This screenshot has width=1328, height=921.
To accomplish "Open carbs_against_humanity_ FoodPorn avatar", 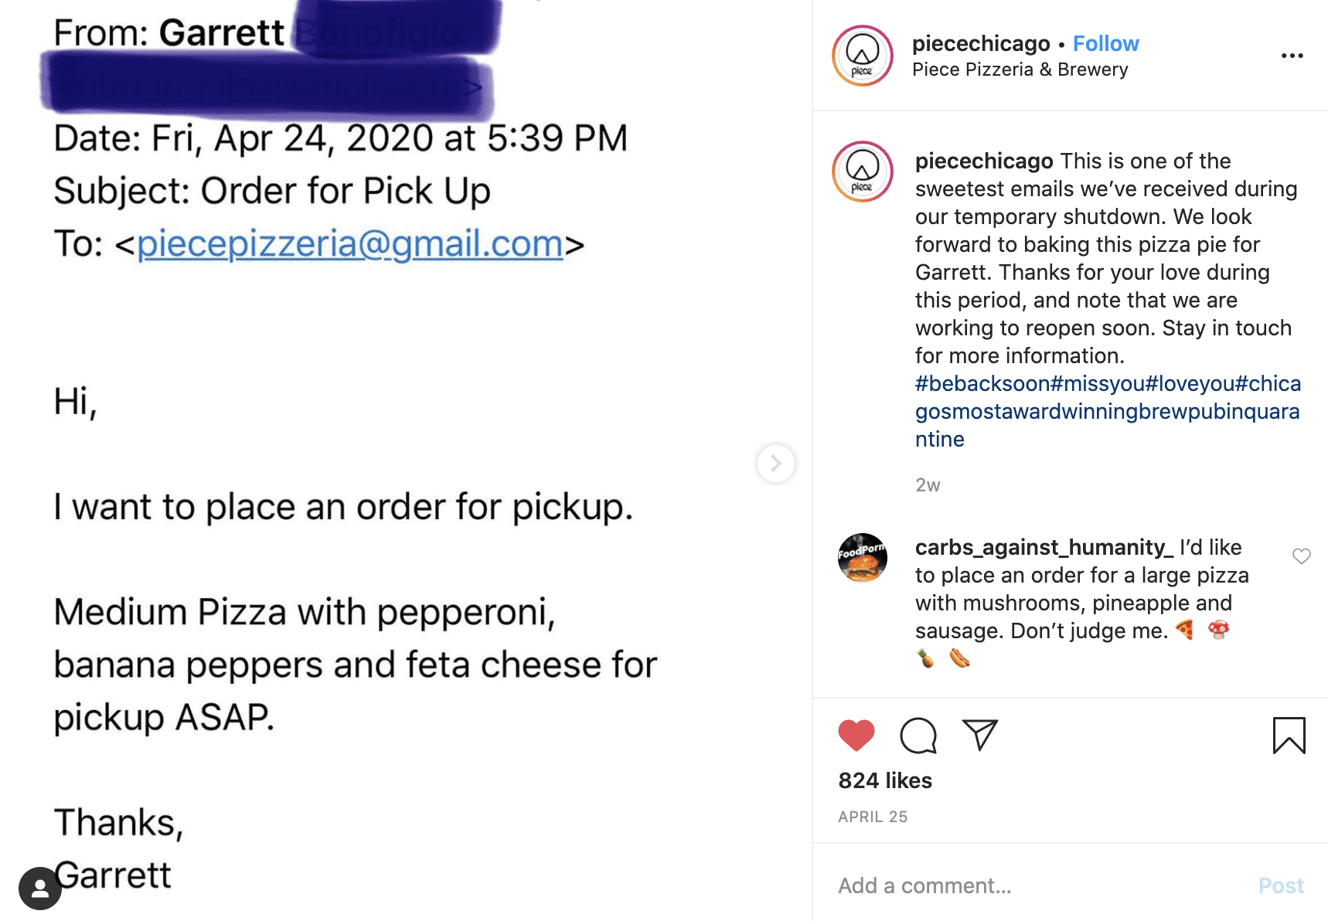I will click(x=863, y=558).
